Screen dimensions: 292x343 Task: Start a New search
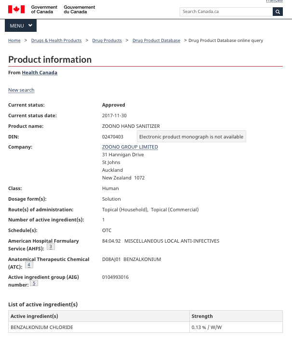pos(21,90)
